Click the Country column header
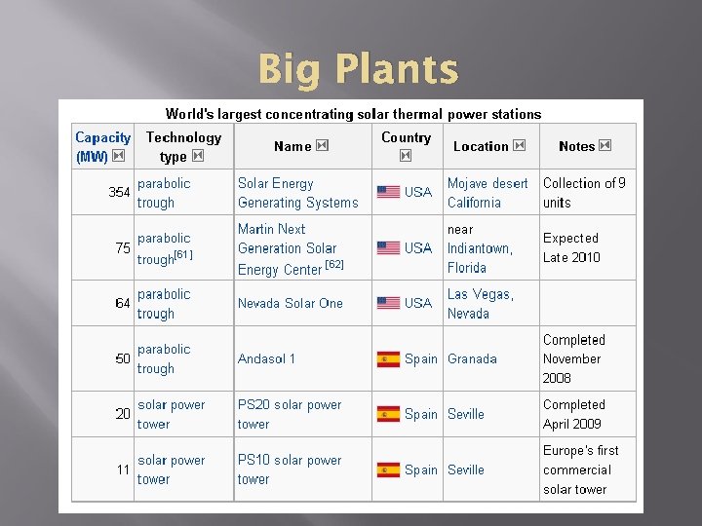This screenshot has width=702, height=526. (408, 146)
